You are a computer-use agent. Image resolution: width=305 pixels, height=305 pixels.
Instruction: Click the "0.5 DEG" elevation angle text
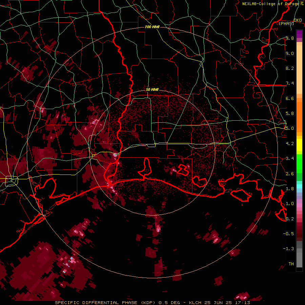tap(169, 303)
